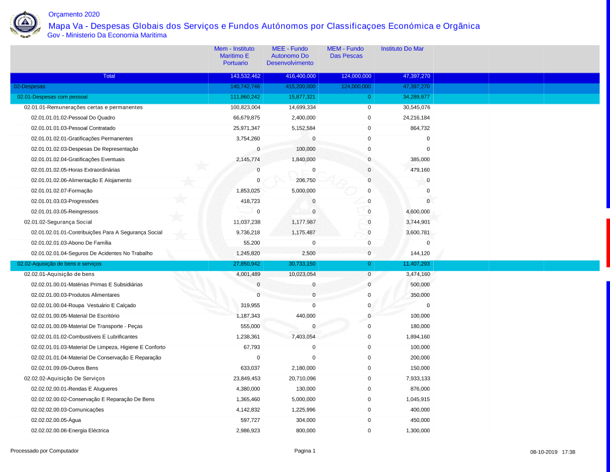Click the Total value 143,532,462
Screen dimensions: 610x472
pos(245,76)
